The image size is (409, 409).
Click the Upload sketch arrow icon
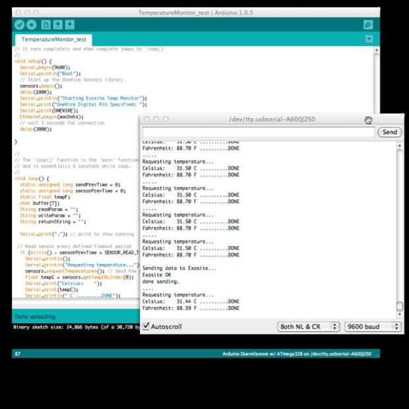click(32, 25)
